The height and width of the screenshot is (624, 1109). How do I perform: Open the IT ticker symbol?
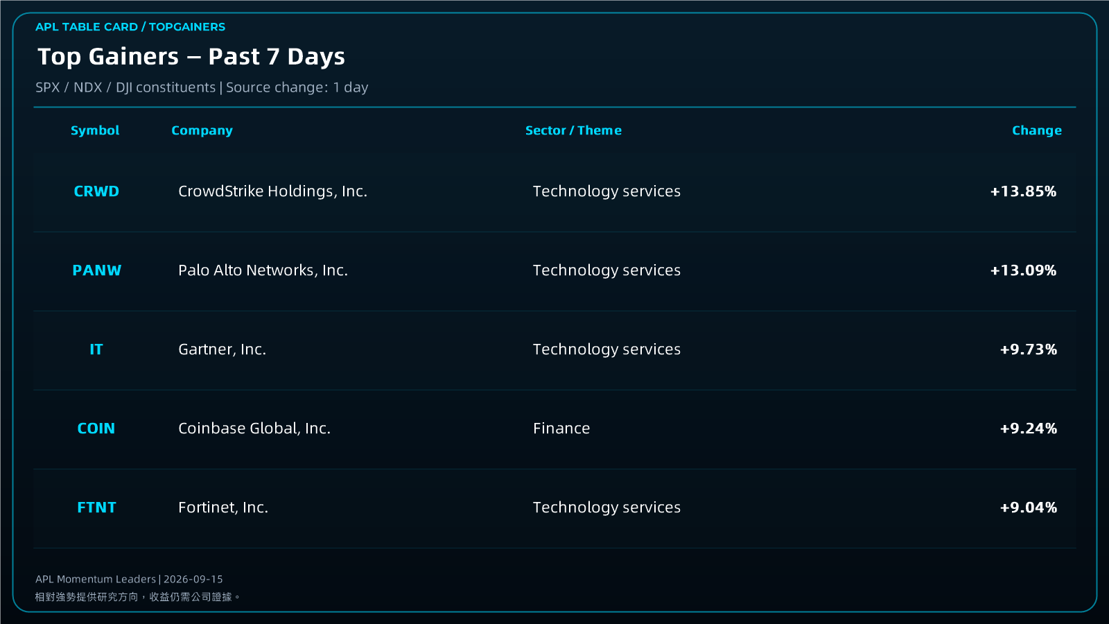96,349
